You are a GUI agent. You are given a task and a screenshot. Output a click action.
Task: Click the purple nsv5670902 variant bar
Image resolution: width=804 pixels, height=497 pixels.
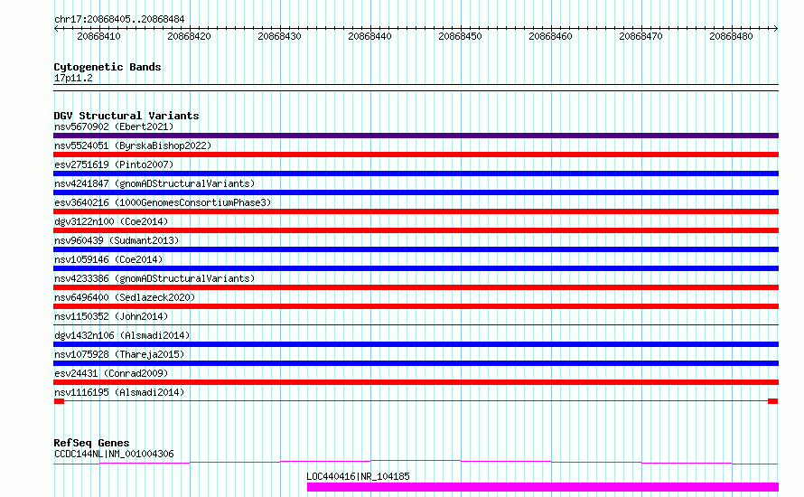[x=416, y=136]
